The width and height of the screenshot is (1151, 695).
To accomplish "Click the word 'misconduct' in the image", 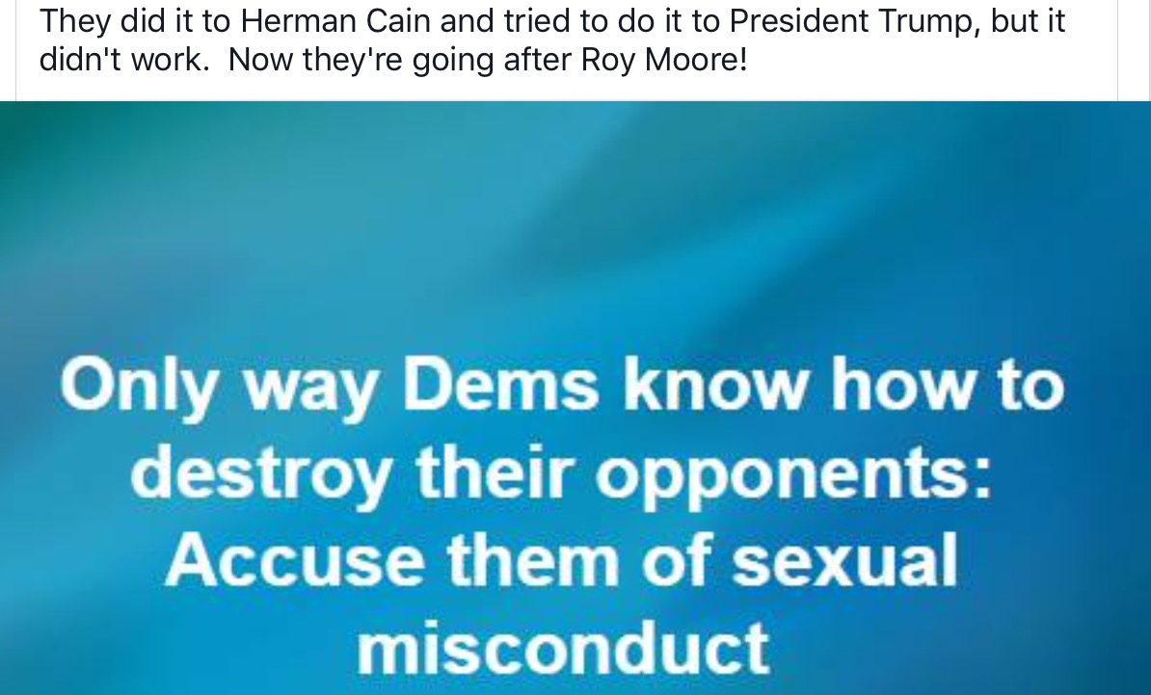I will click(563, 648).
